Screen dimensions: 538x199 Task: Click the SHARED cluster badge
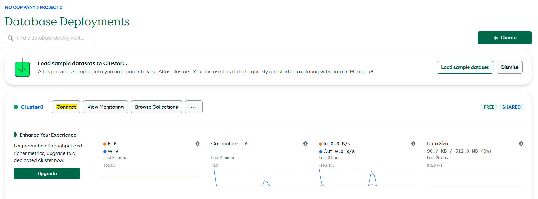pyautogui.click(x=511, y=107)
